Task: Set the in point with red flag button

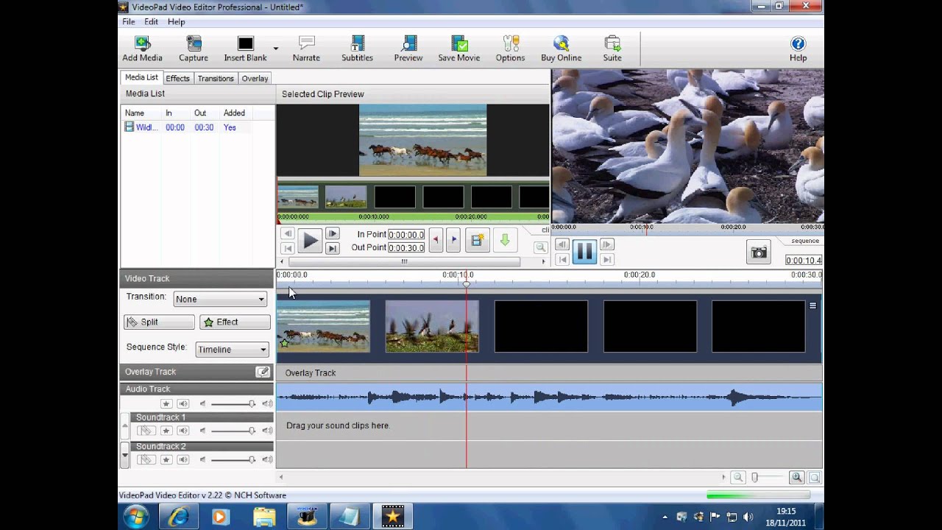Action: point(436,239)
